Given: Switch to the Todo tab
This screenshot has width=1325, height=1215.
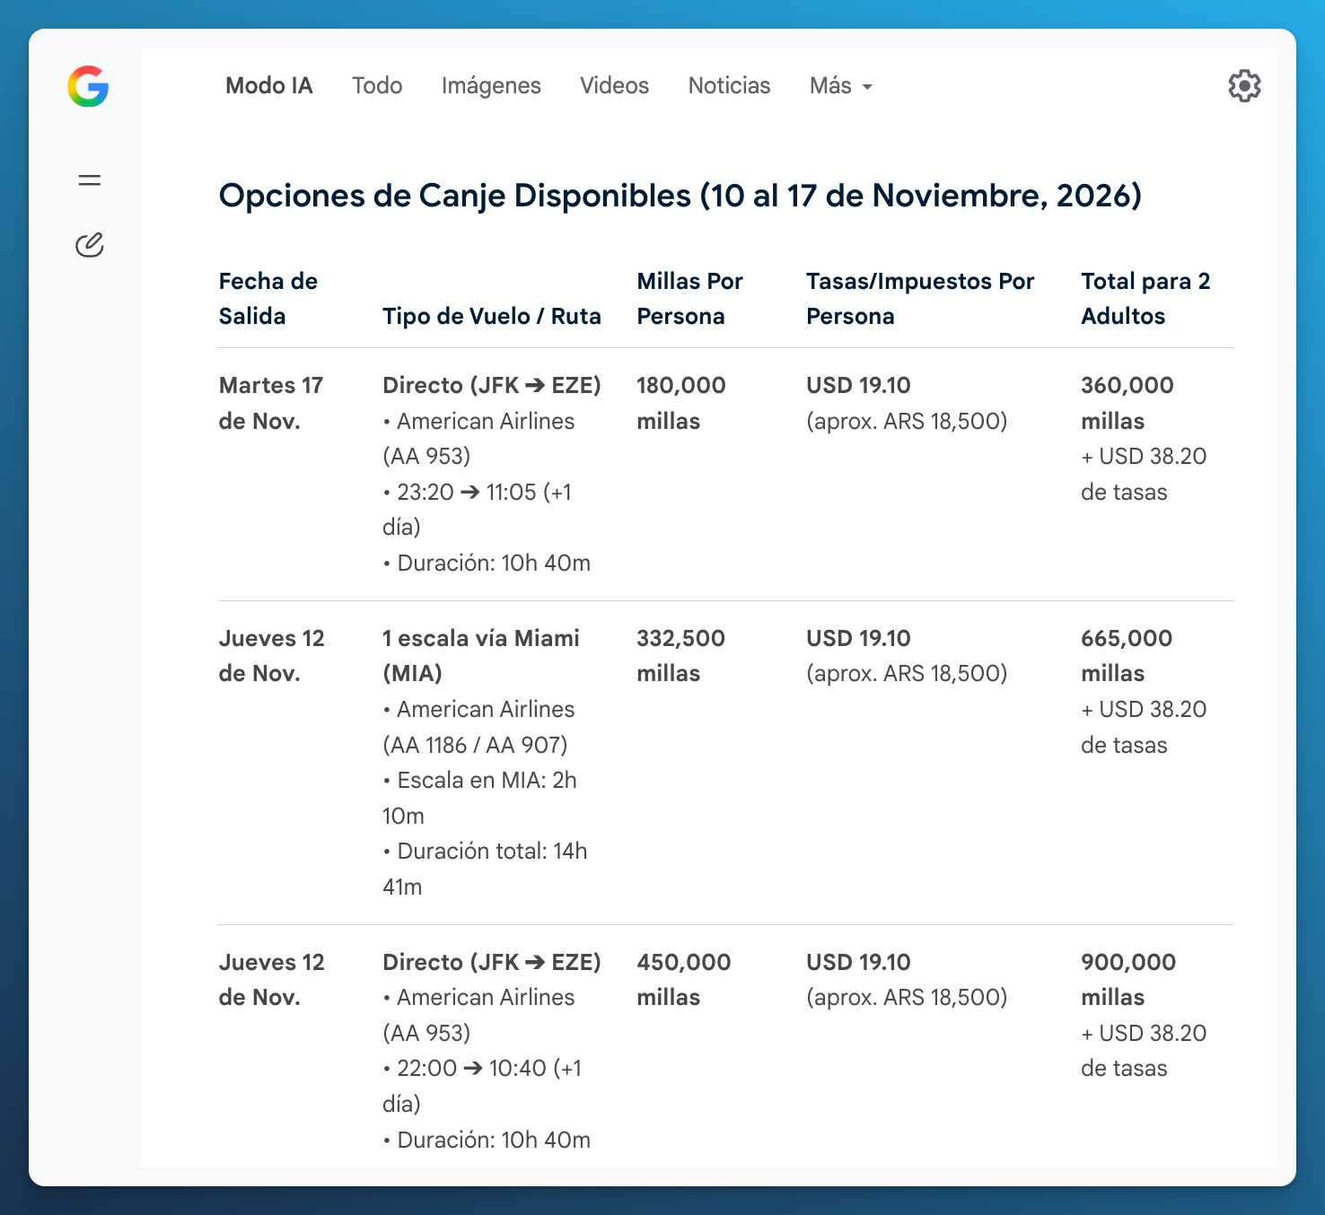Looking at the screenshot, I should click(x=377, y=86).
